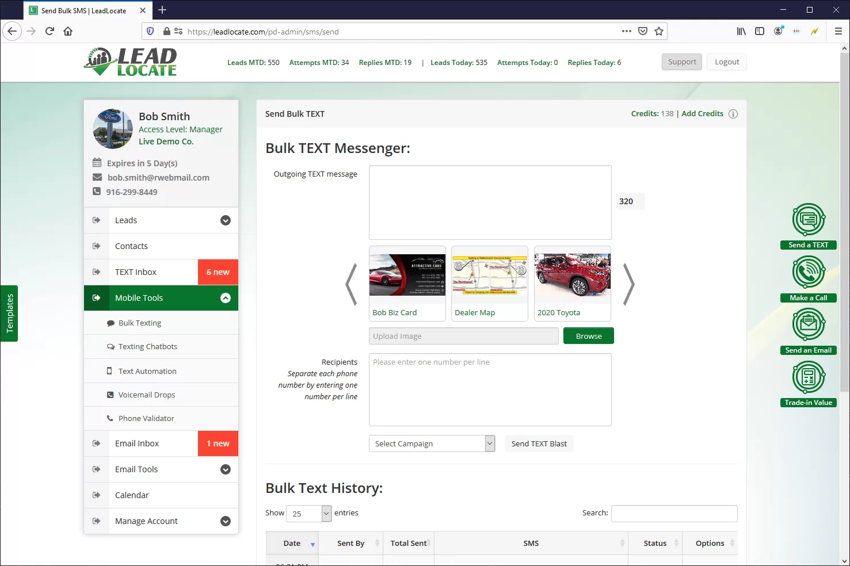Open the Show entries count dropdown
This screenshot has height=566, width=850.
coord(309,514)
